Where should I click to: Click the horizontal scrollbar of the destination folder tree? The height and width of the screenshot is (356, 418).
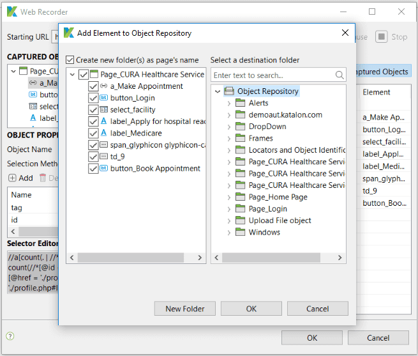pyautogui.click(x=271, y=258)
